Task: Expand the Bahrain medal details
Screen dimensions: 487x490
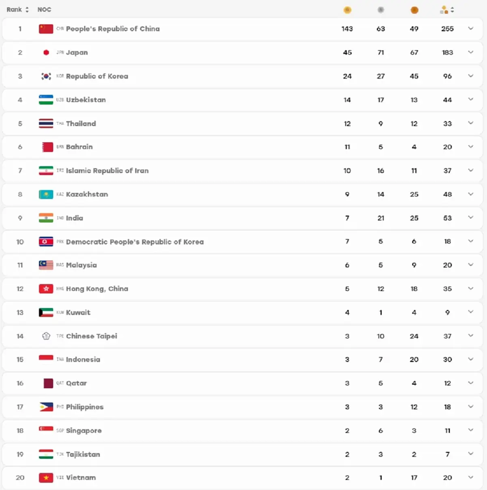Action: (x=471, y=147)
